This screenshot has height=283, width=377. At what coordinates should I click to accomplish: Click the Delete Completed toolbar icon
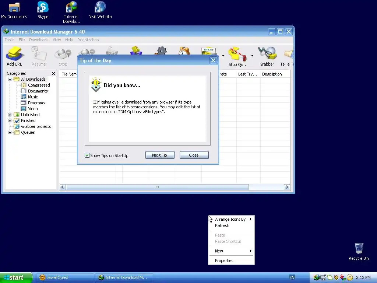tap(136, 50)
